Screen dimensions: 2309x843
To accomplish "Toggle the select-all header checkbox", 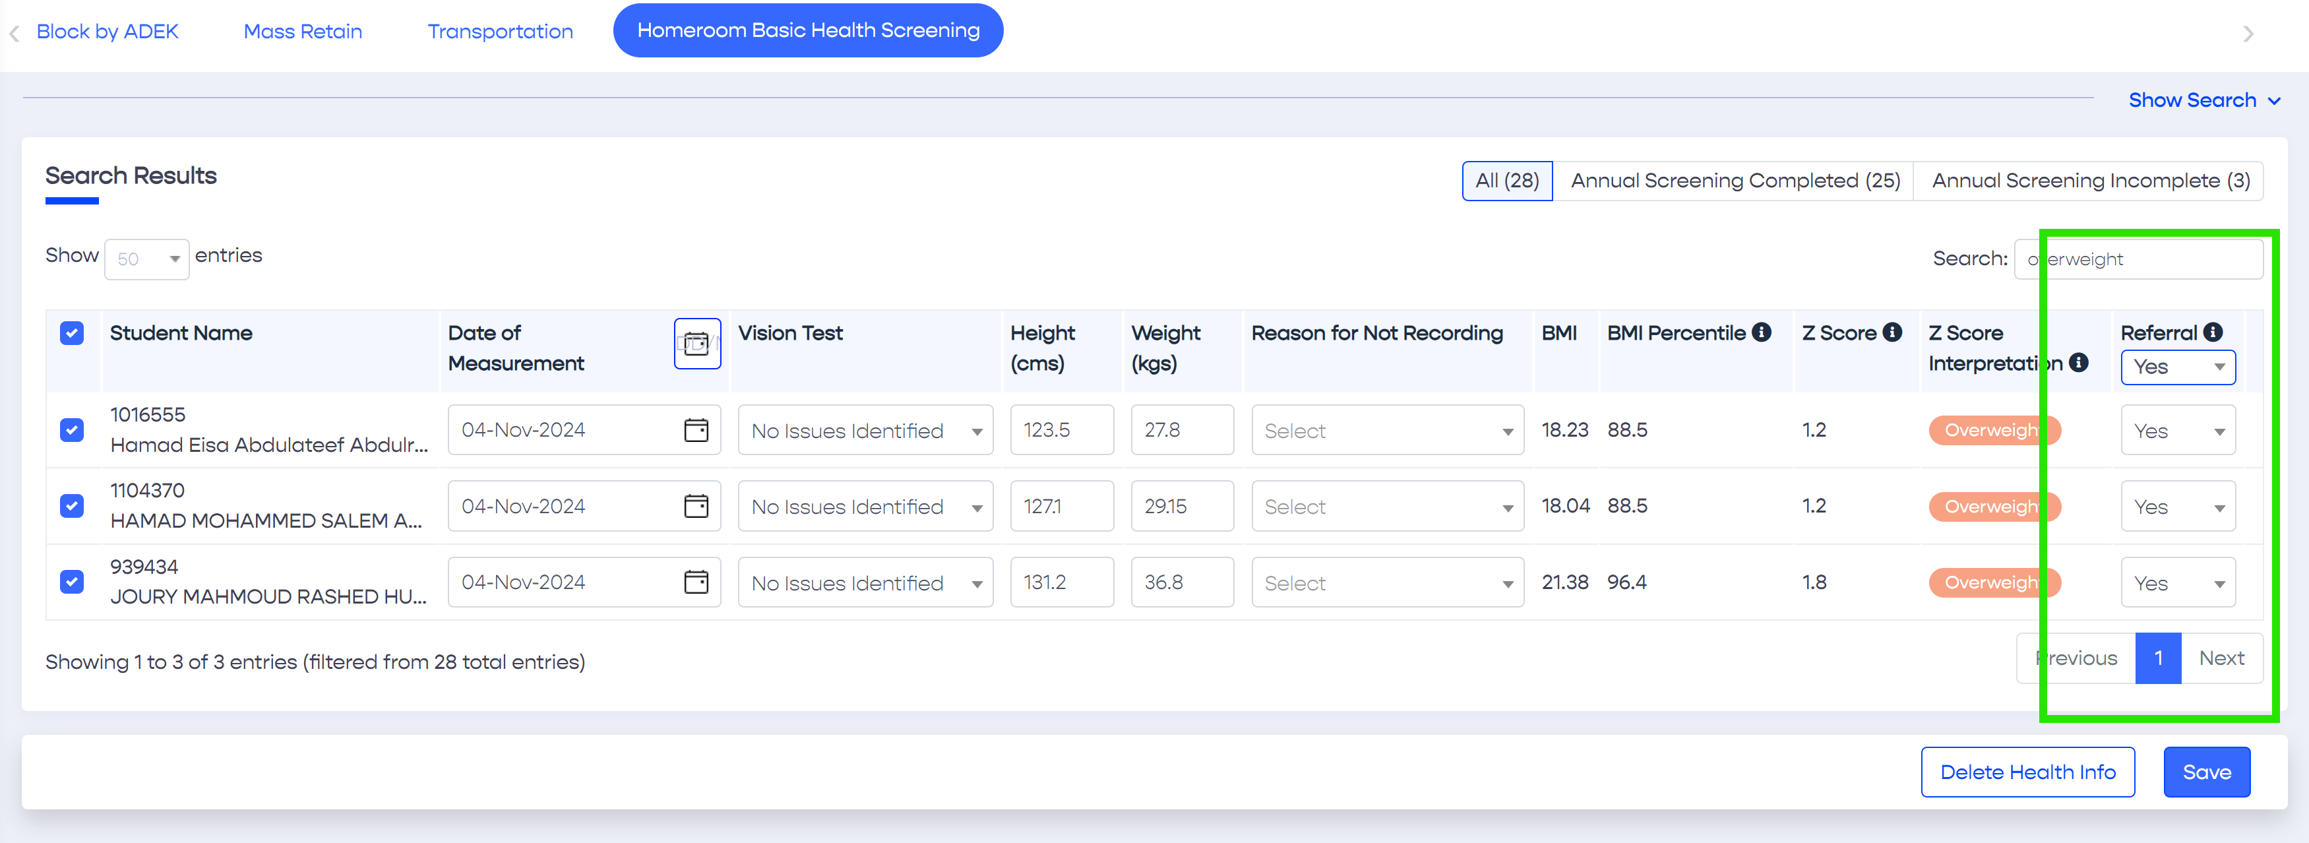I will pos(72,334).
